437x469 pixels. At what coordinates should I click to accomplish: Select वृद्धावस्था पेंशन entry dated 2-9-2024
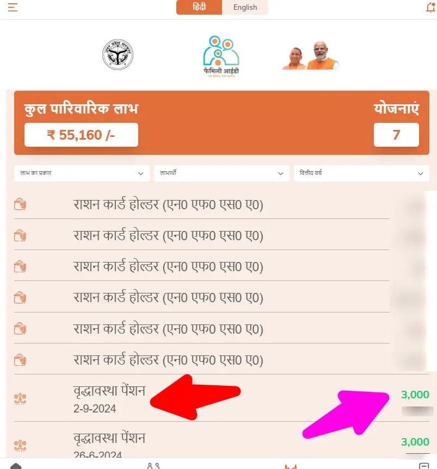click(x=221, y=398)
